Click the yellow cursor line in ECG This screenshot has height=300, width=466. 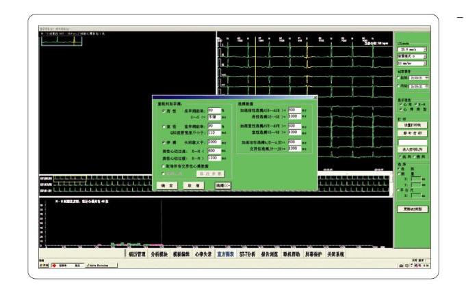coord(255,66)
